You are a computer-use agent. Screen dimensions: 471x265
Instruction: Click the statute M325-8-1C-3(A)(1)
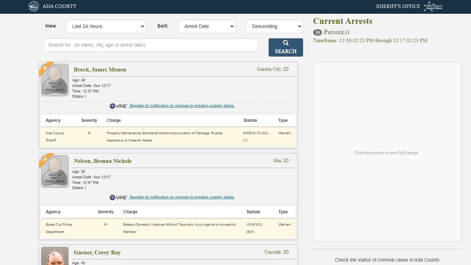pyautogui.click(x=256, y=137)
